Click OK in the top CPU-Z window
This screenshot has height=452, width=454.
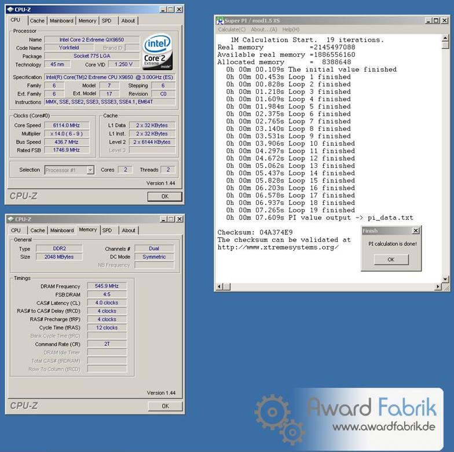tap(164, 197)
